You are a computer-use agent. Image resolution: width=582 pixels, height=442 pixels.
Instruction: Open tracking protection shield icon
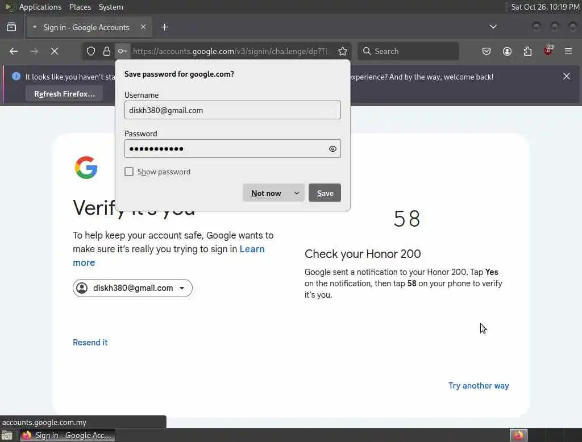pos(91,51)
